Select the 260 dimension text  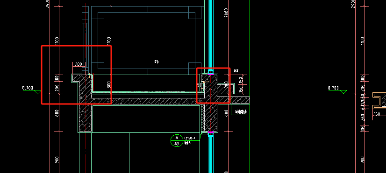point(363,117)
